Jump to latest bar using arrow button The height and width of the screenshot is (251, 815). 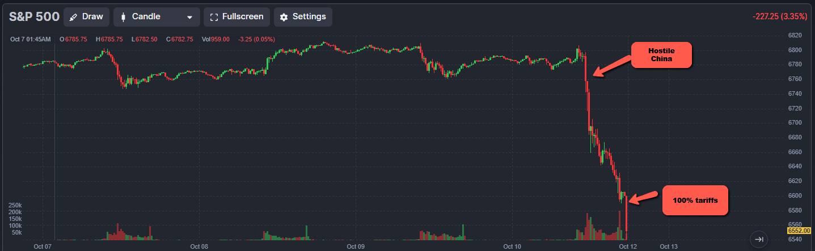[x=759, y=239]
